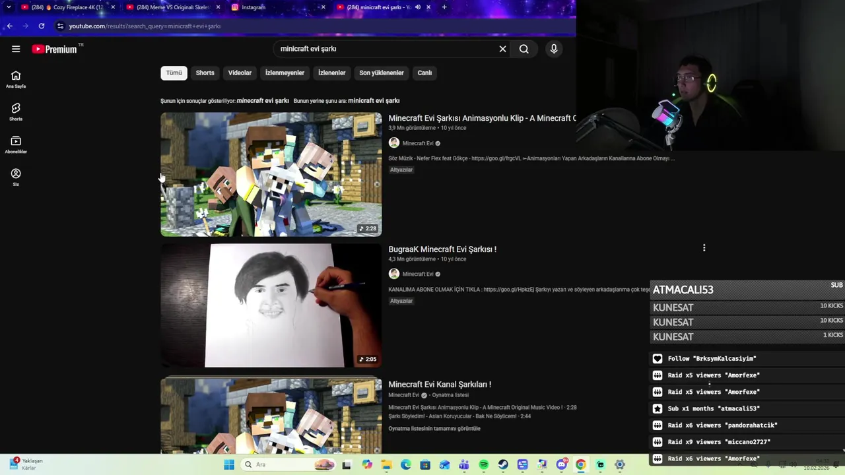Open the Siz profile section
Screen dimensions: 845x475
point(16,177)
